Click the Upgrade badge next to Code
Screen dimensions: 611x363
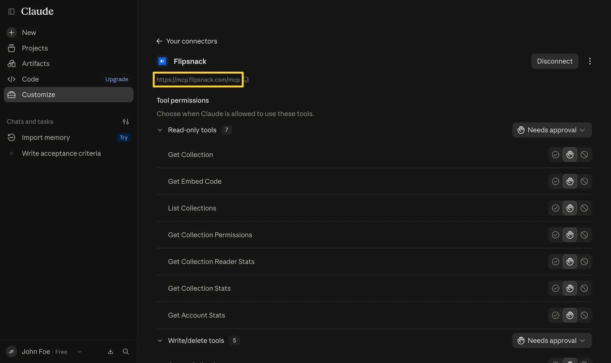(x=117, y=79)
